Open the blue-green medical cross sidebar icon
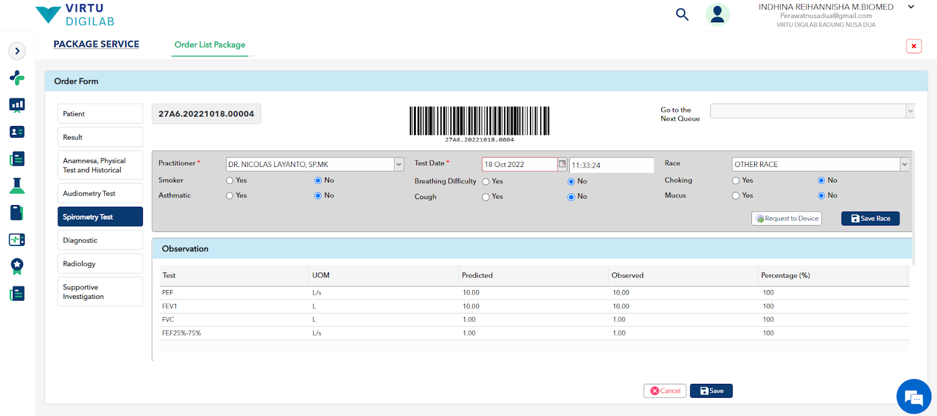This screenshot has width=937, height=416. pos(17,78)
